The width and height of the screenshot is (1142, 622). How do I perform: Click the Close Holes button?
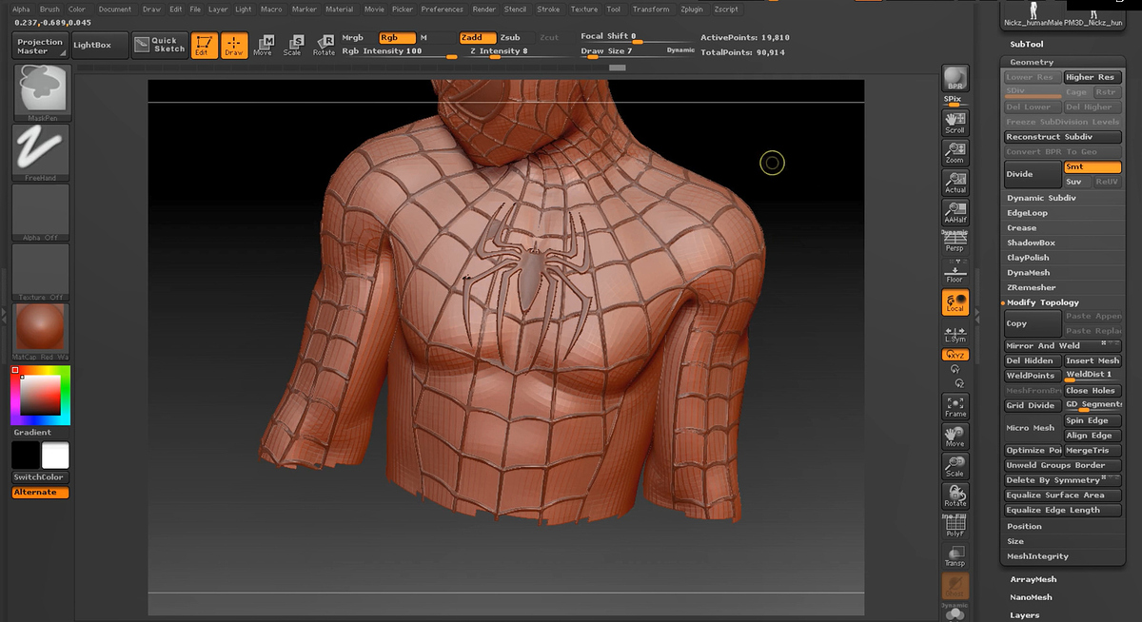pos(1093,390)
